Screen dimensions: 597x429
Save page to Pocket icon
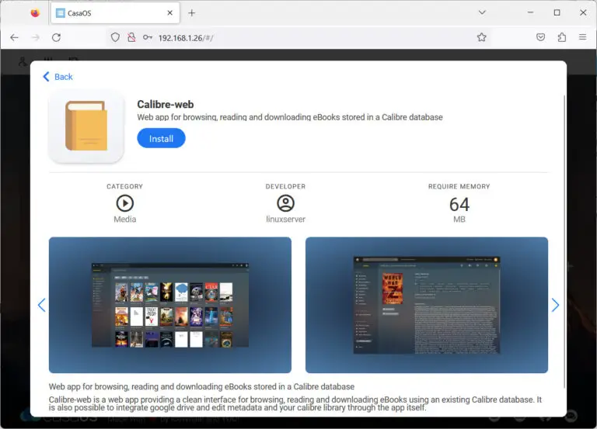(540, 37)
